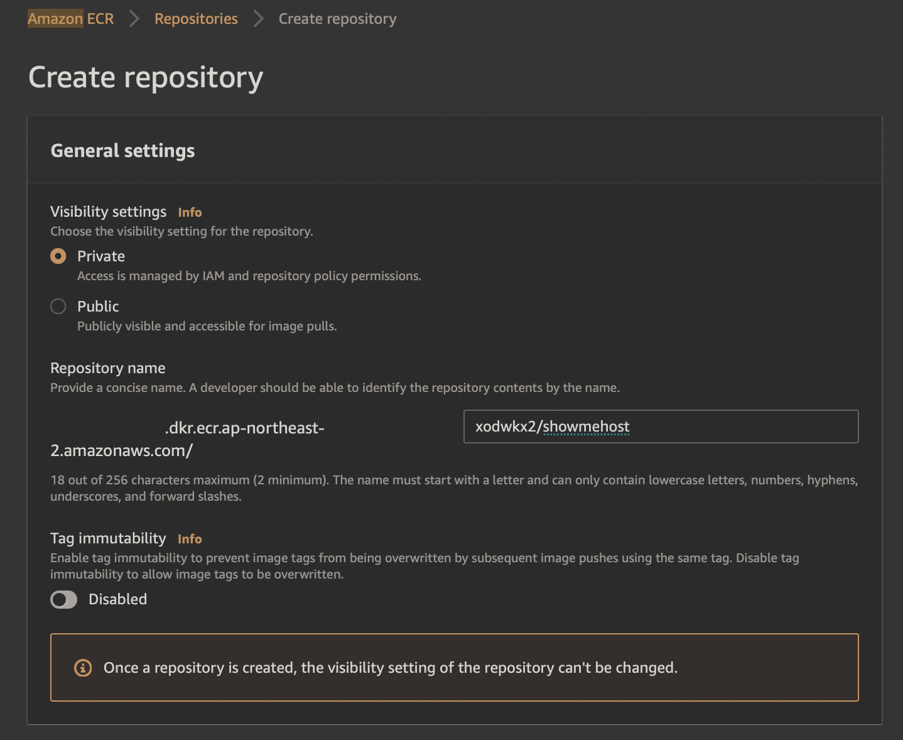Screen dimensions: 903x740
Task: Click the General settings heading
Action: point(123,151)
